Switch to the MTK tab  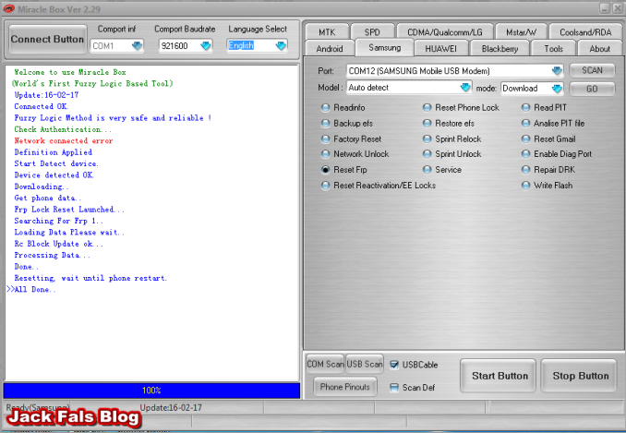click(x=327, y=32)
